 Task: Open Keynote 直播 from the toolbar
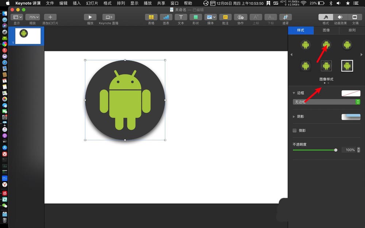(x=108, y=17)
